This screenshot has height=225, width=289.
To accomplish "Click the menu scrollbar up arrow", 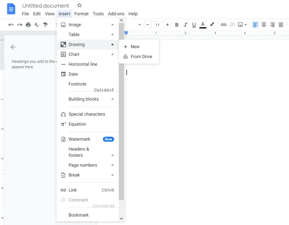I will coord(121,20).
